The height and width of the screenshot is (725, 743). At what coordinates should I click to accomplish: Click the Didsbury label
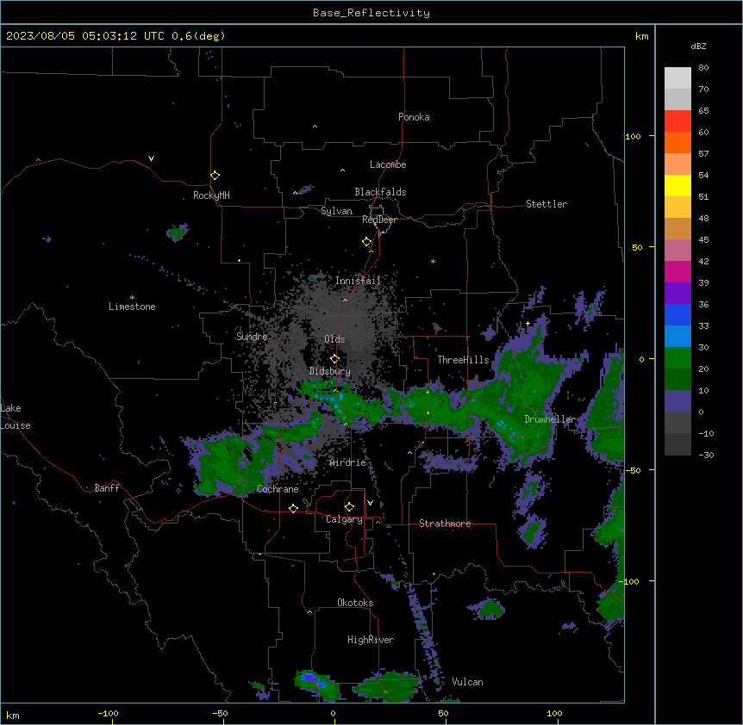click(330, 371)
